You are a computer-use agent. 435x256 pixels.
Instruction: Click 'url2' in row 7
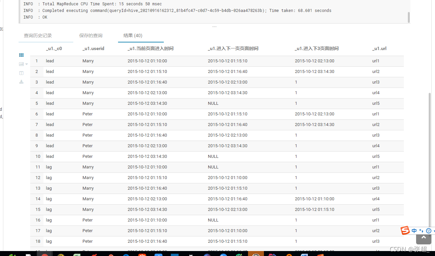click(x=376, y=125)
